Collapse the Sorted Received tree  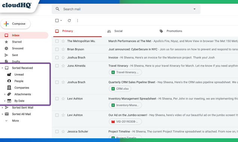[2, 68]
